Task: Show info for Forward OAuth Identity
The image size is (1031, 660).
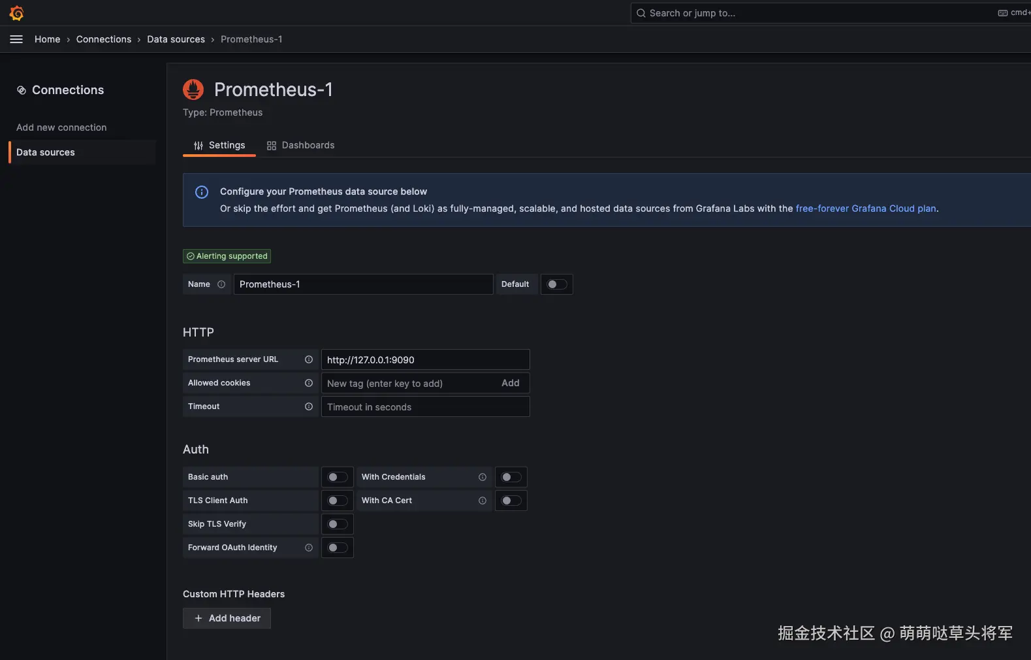Action: (309, 548)
